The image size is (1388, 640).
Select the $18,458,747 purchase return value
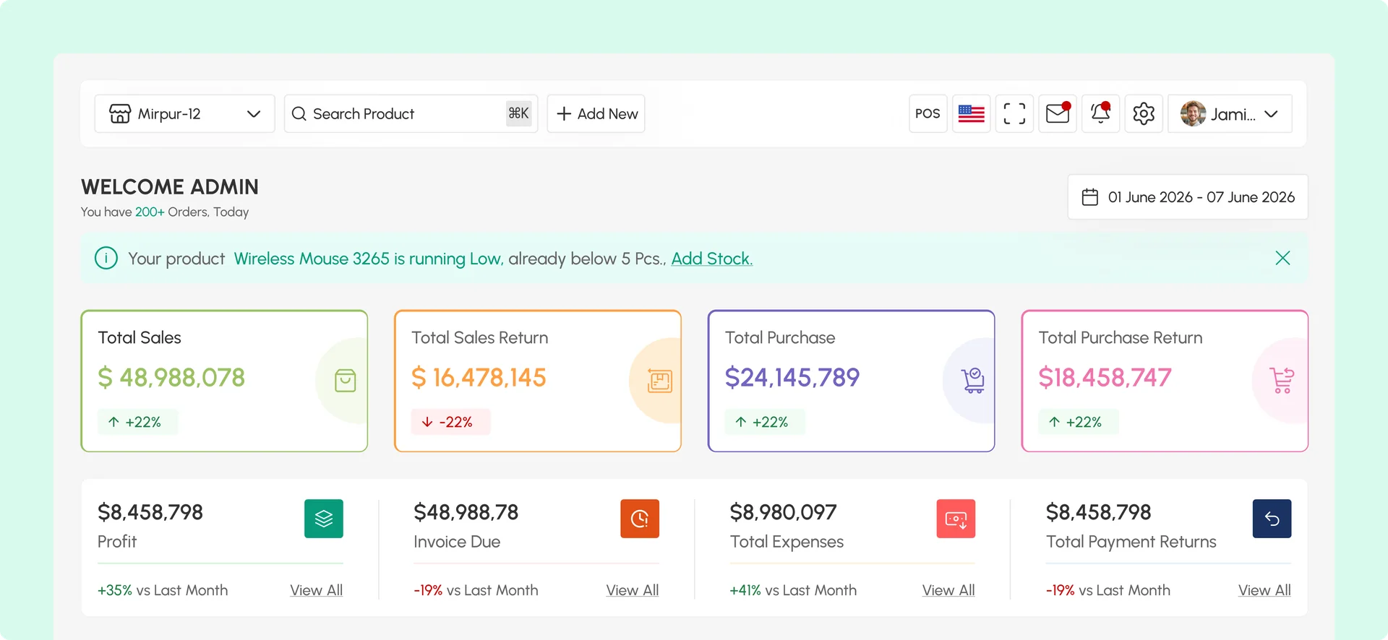(x=1105, y=377)
